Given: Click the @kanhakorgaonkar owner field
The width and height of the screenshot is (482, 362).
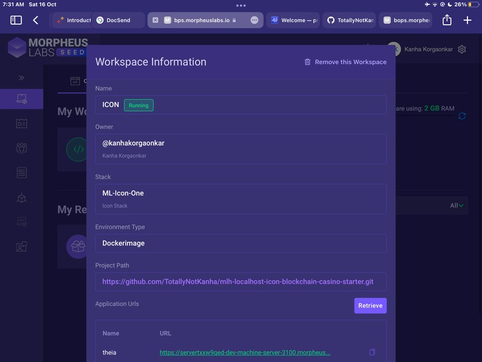Looking at the screenshot, I should click(x=241, y=149).
